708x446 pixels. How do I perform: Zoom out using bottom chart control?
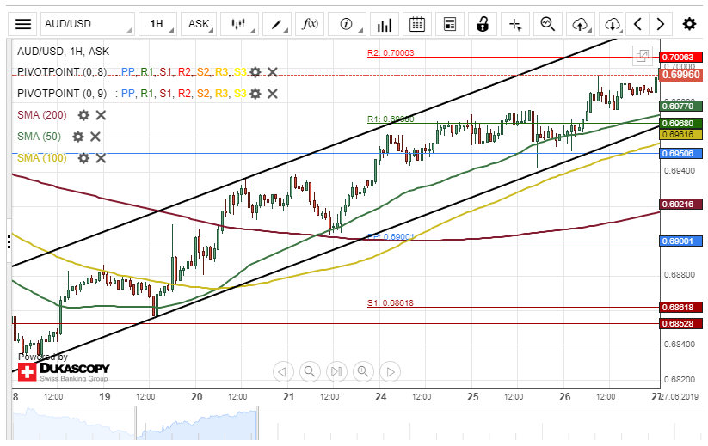[x=310, y=371]
